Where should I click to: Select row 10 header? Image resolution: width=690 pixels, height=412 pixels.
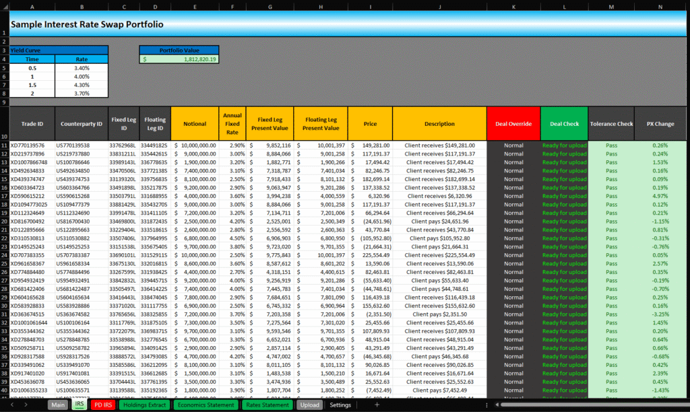click(5, 124)
